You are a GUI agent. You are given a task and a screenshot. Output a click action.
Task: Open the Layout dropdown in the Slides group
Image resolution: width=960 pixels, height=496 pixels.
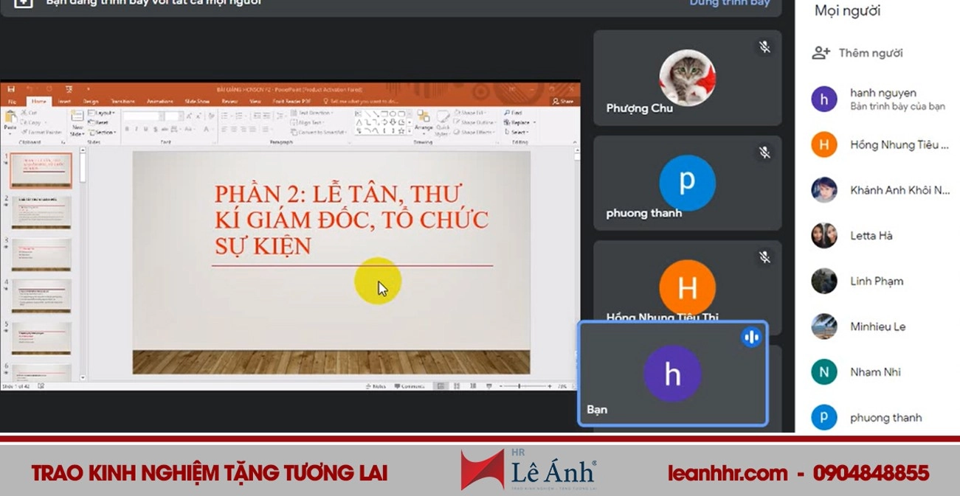(x=103, y=113)
